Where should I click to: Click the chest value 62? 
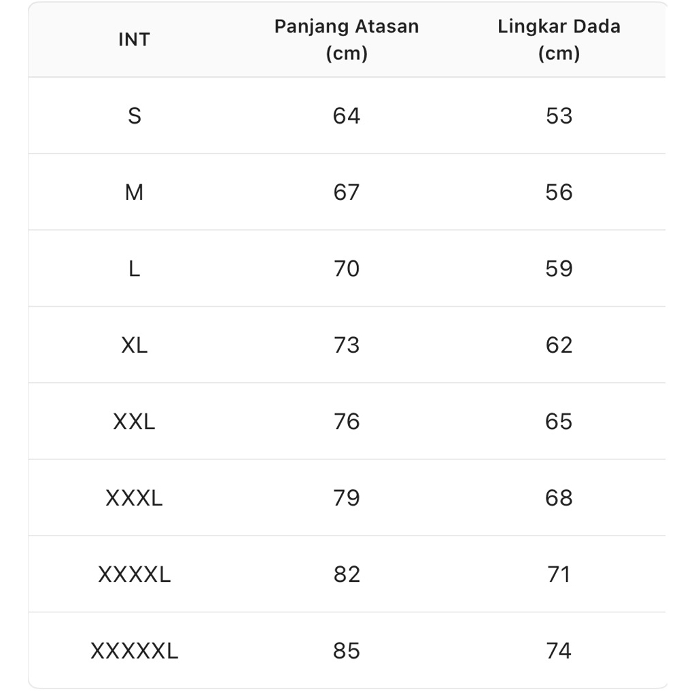click(559, 345)
